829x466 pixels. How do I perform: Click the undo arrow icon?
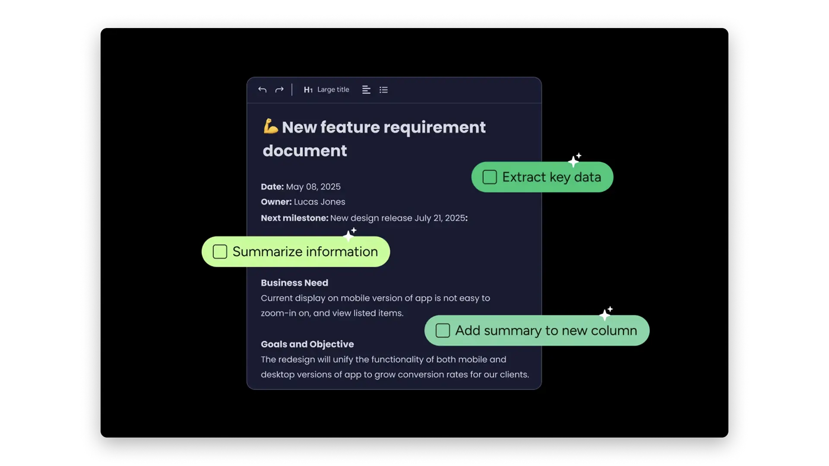tap(262, 90)
